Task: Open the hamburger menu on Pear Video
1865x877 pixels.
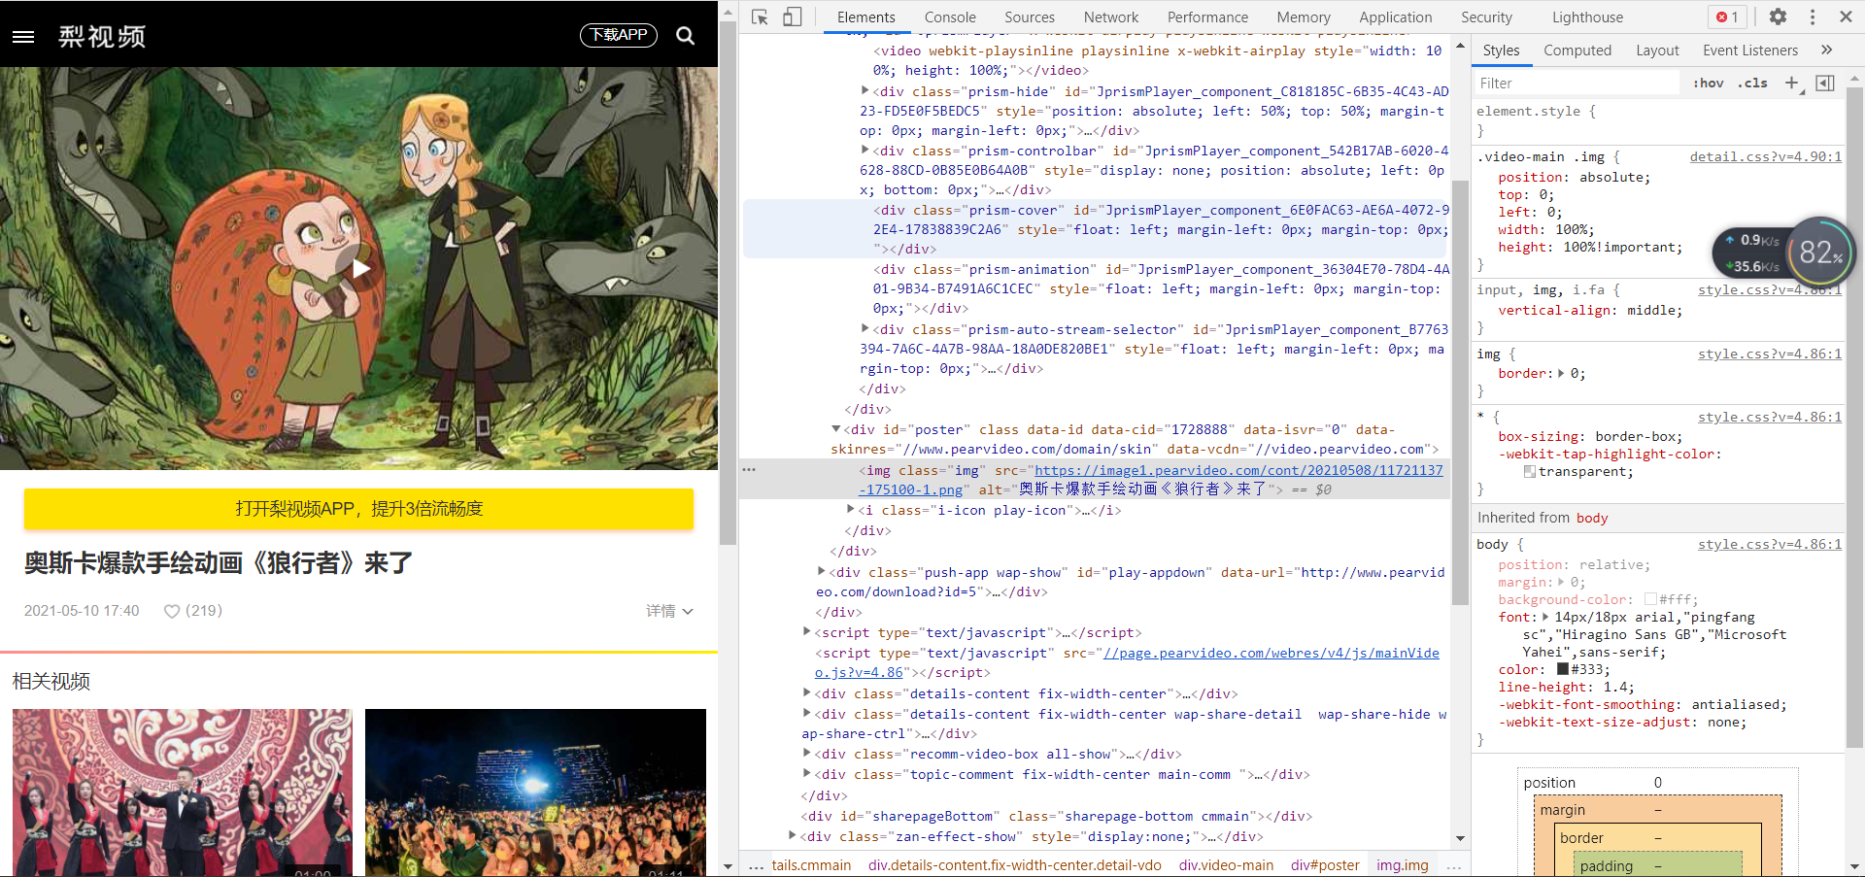Action: coord(23,36)
